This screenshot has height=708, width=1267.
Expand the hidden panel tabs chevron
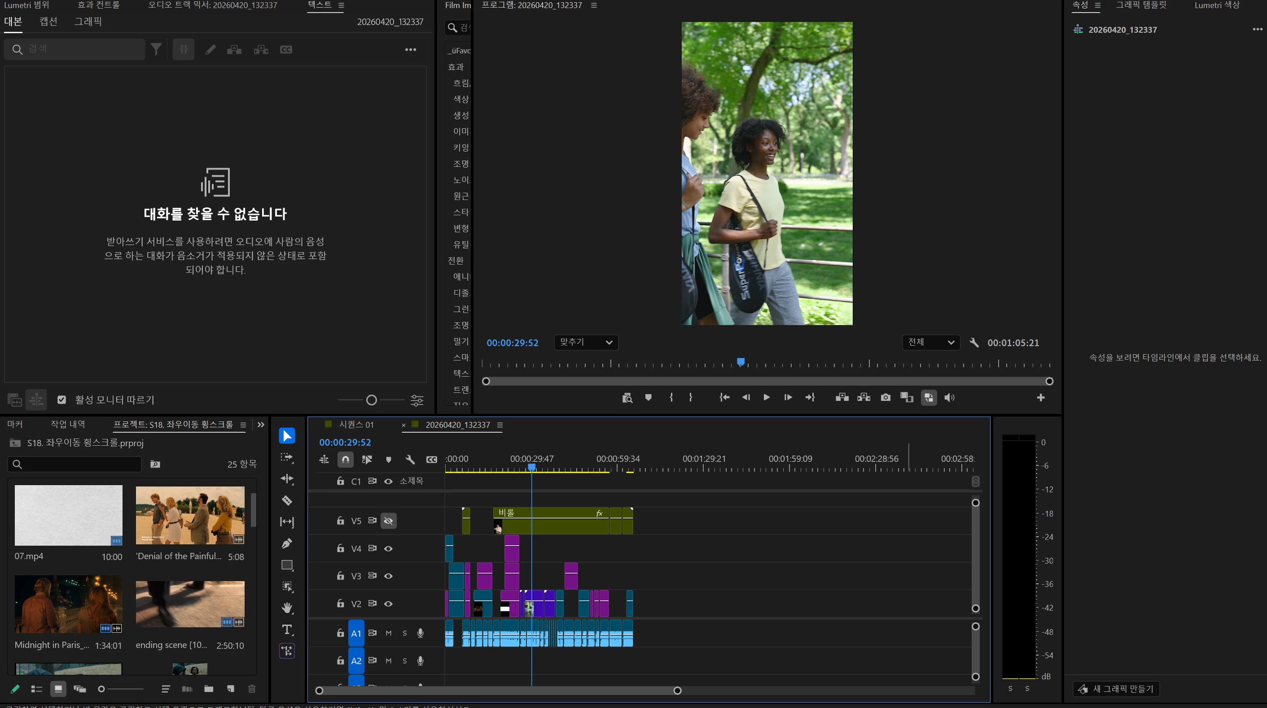(261, 425)
